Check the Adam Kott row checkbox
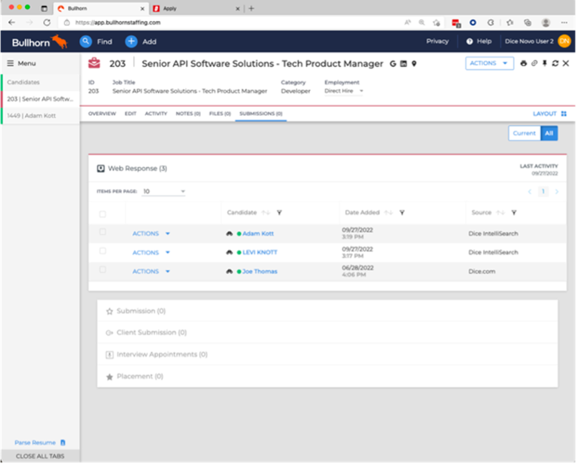 tap(103, 233)
